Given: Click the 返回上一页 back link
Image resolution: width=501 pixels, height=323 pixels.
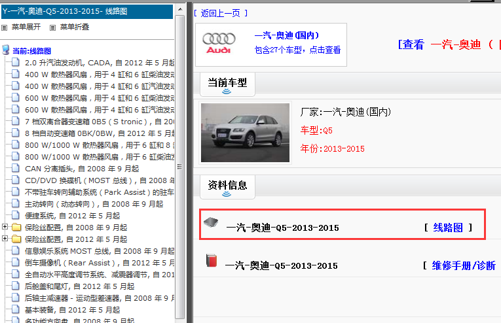Looking at the screenshot, I should coord(221,13).
